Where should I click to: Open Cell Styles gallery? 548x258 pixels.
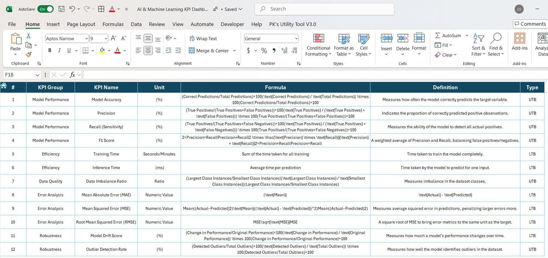point(363,45)
